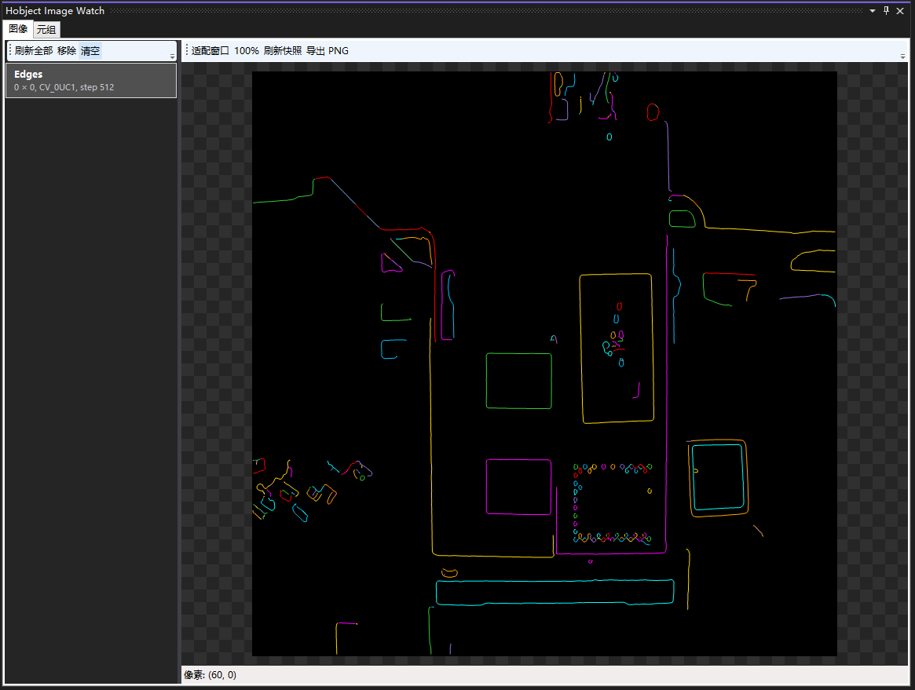Click 清空 to clear the list
This screenshot has width=915, height=690.
click(x=90, y=51)
